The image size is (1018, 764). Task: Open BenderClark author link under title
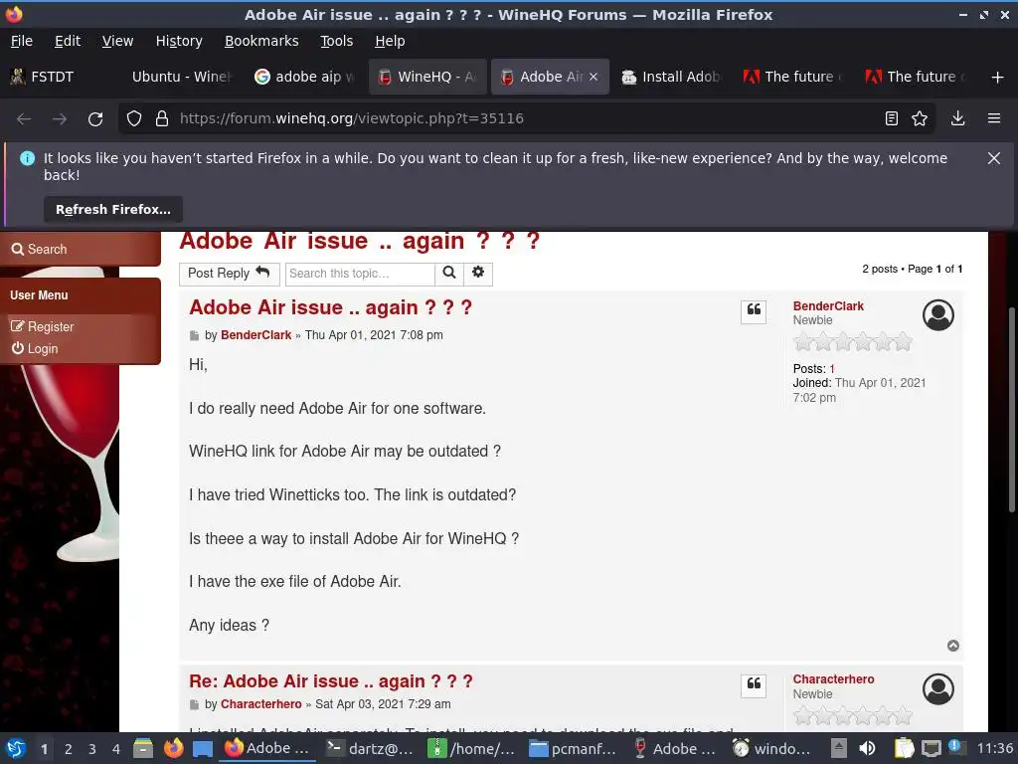pyautogui.click(x=255, y=335)
